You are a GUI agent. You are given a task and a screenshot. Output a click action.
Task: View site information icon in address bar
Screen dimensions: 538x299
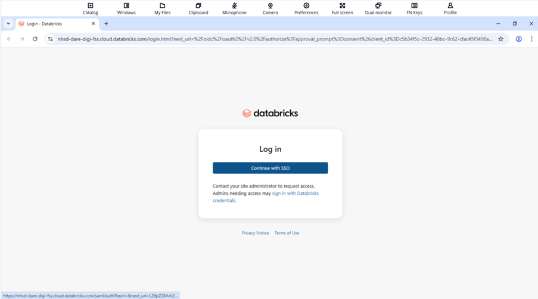tap(51, 39)
